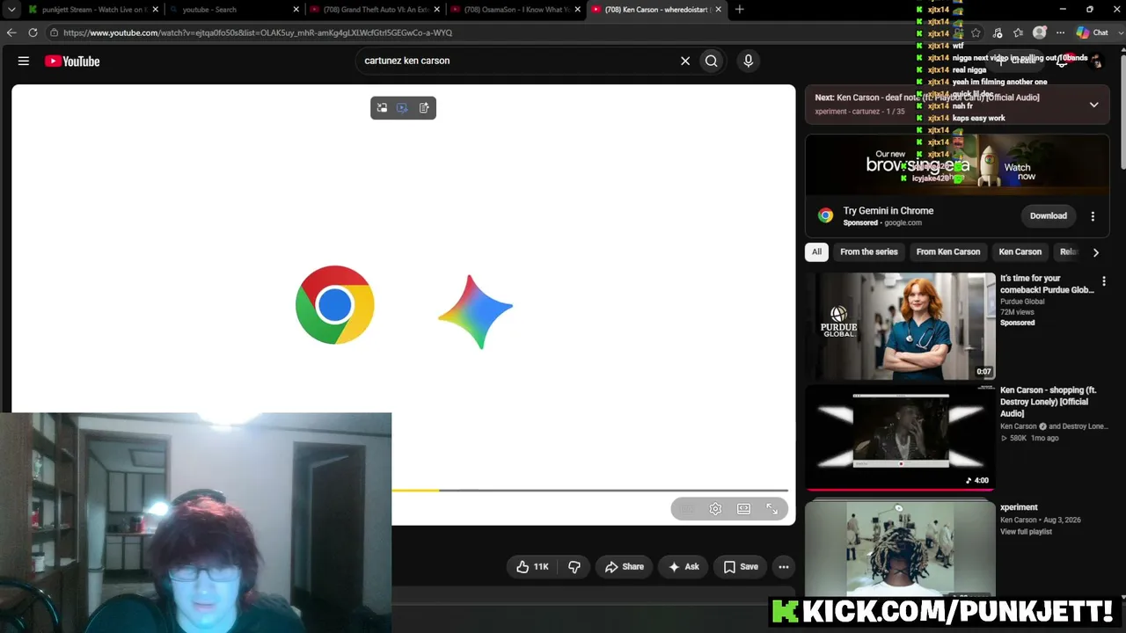1126x633 pixels.
Task: Open the Copilot Chat button
Action: tap(1093, 33)
